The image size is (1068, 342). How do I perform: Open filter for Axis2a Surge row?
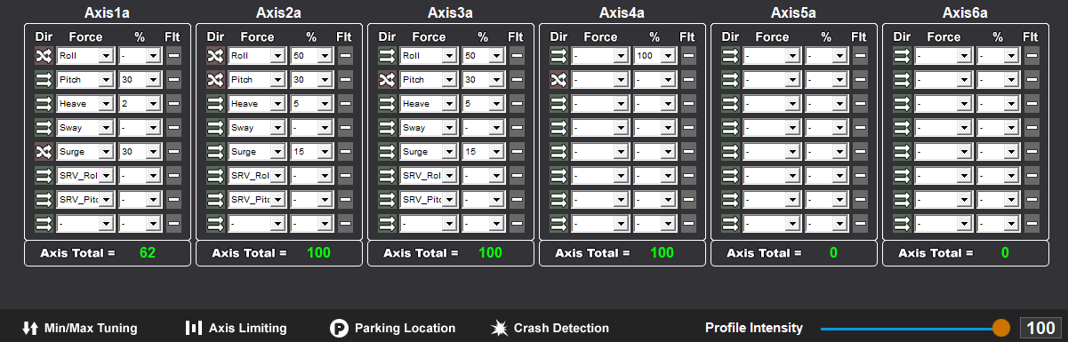pos(344,151)
